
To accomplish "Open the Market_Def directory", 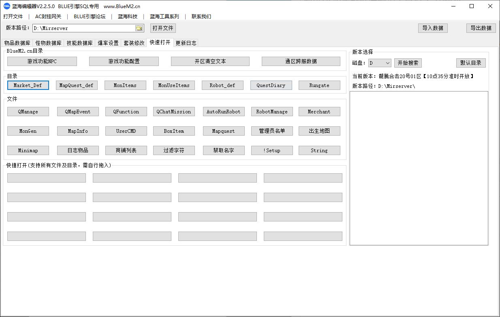I will [x=28, y=85].
